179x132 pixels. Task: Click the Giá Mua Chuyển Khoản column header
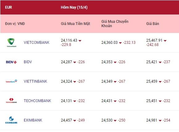[x=115, y=24]
